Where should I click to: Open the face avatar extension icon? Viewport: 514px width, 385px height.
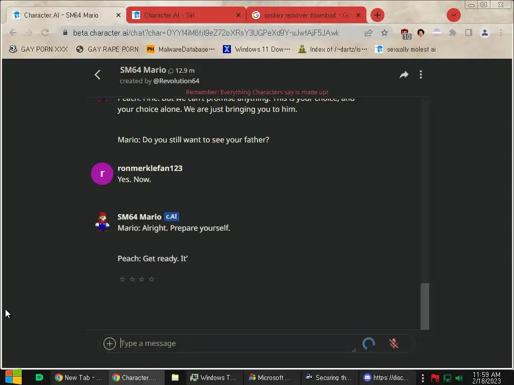coord(421,33)
